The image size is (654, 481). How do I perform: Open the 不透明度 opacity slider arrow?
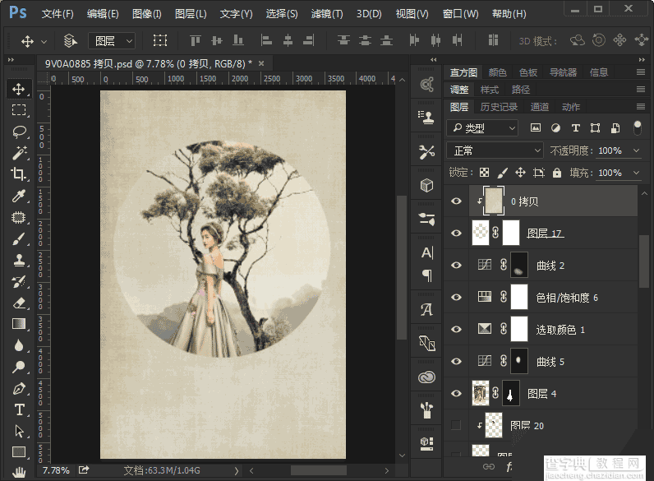[637, 150]
